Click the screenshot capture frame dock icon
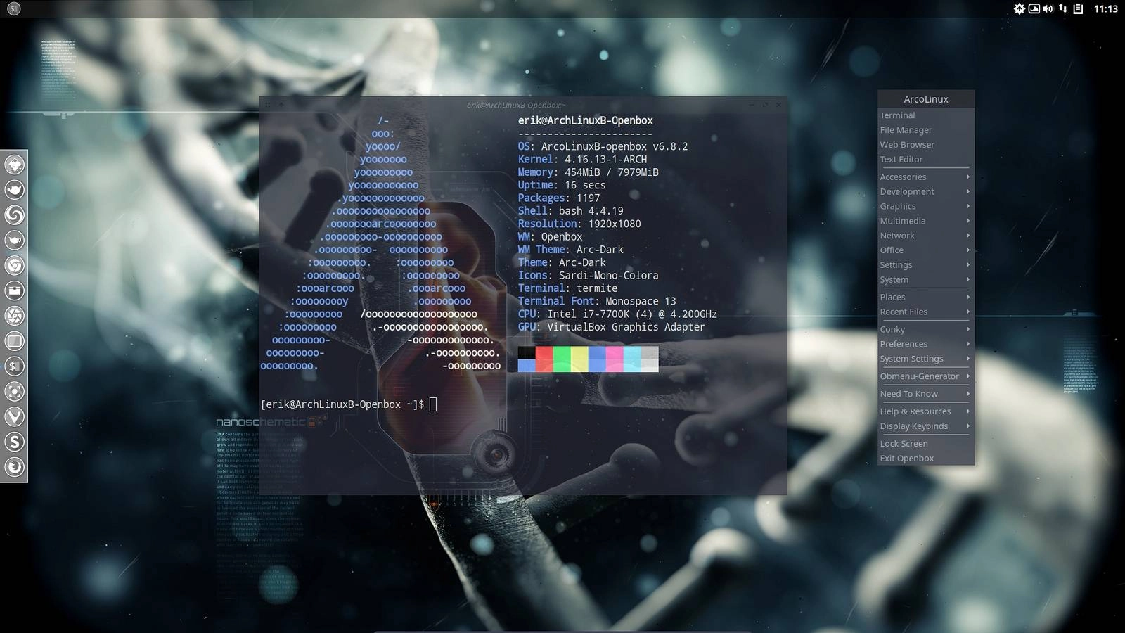 15,392
